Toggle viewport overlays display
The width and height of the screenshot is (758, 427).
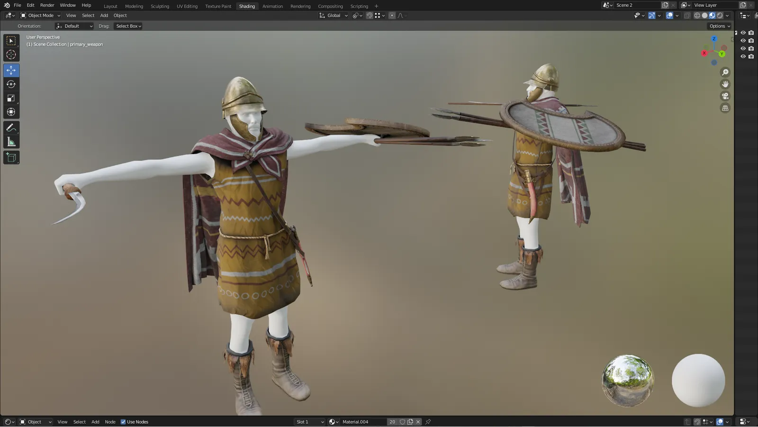pyautogui.click(x=669, y=16)
